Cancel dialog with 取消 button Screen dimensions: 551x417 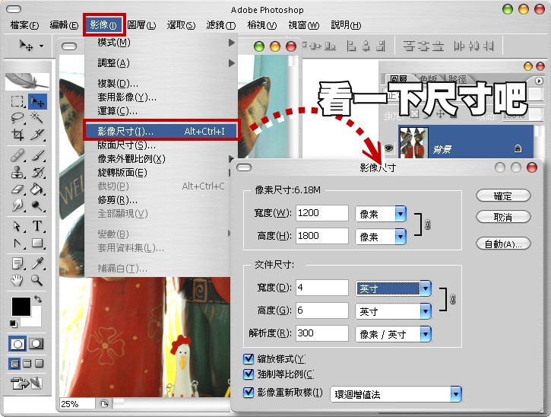click(503, 217)
